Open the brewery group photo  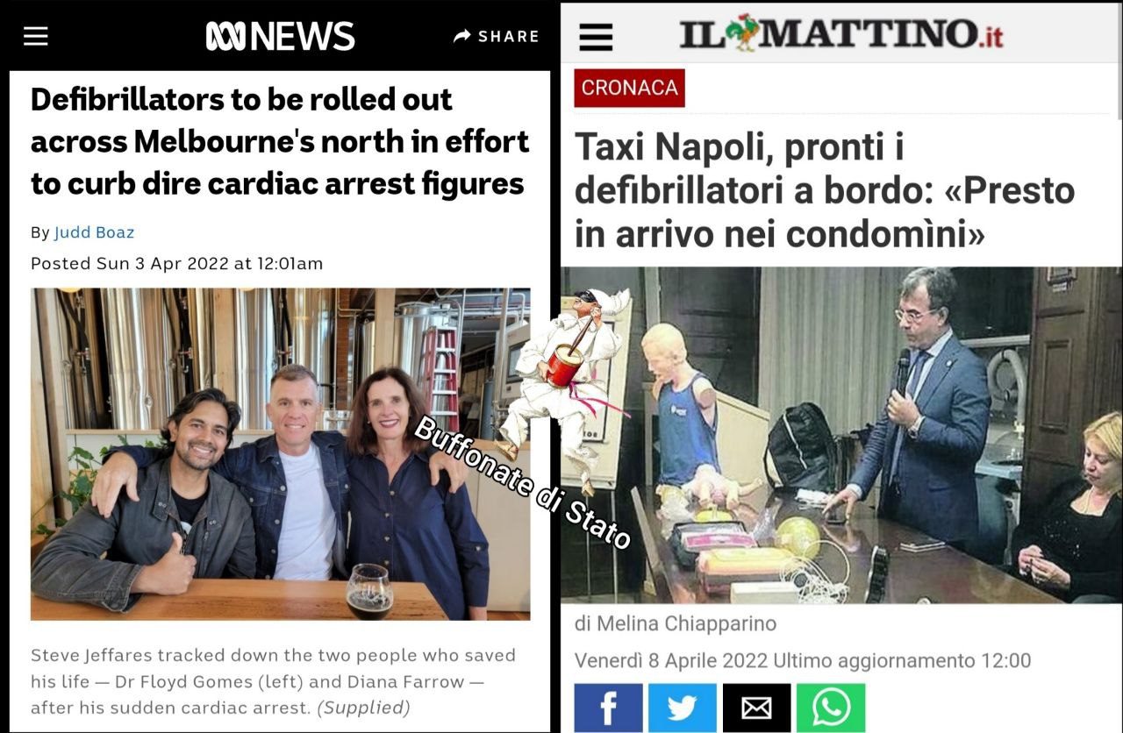(x=280, y=454)
